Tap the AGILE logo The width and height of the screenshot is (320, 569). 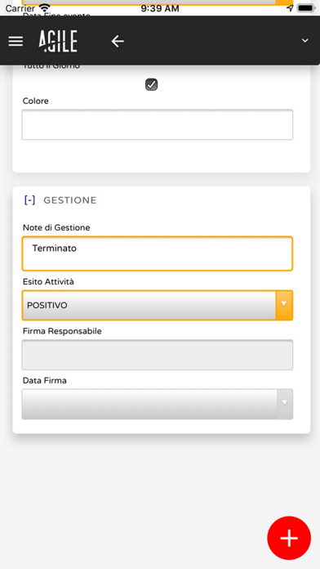point(58,42)
